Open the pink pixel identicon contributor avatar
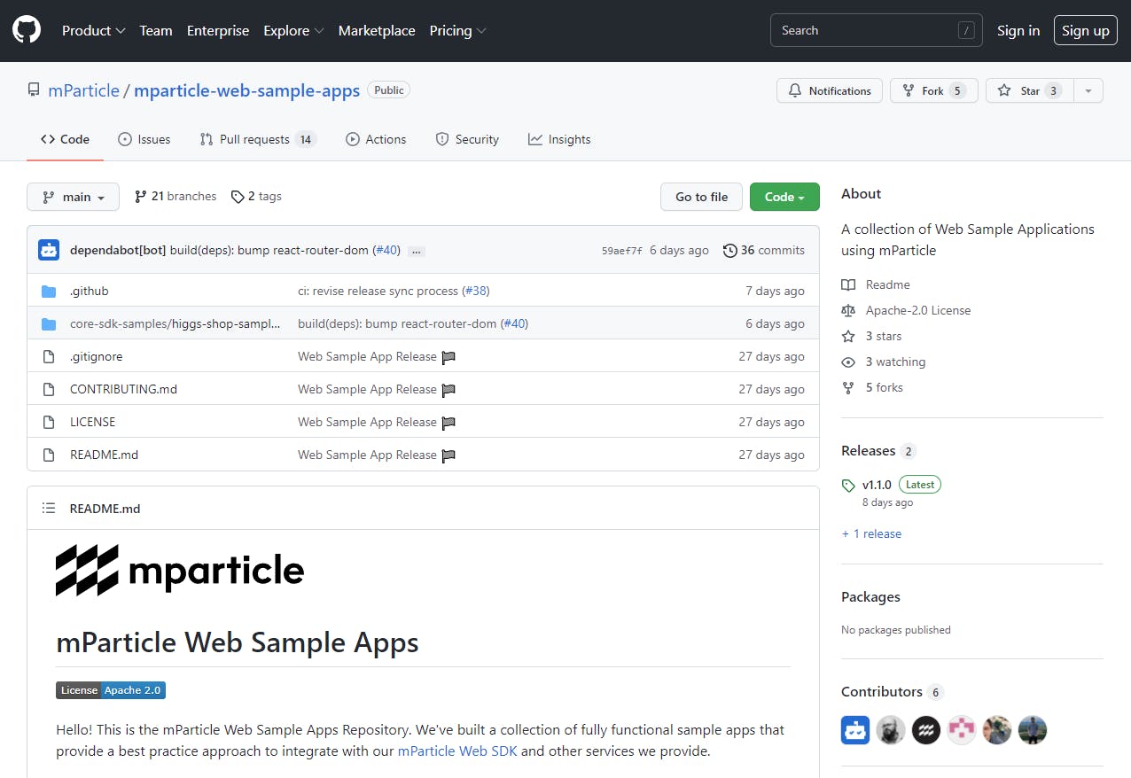This screenshot has width=1131, height=778. click(x=962, y=730)
